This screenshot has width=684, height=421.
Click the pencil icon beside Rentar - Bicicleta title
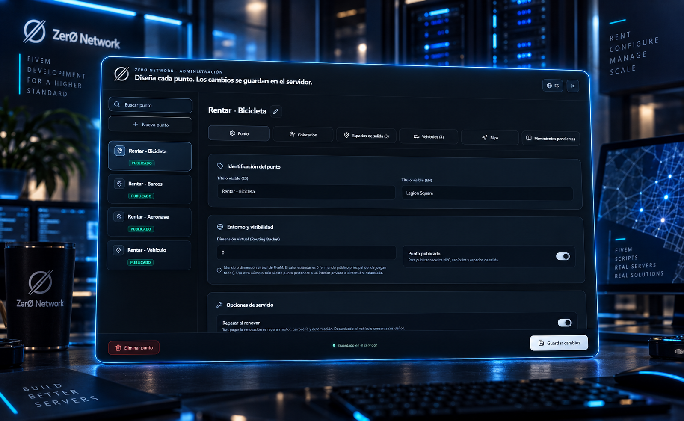[x=276, y=111]
